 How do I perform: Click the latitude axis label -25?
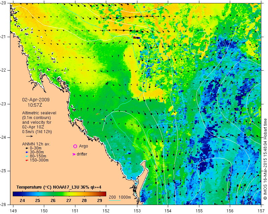click(3, 171)
